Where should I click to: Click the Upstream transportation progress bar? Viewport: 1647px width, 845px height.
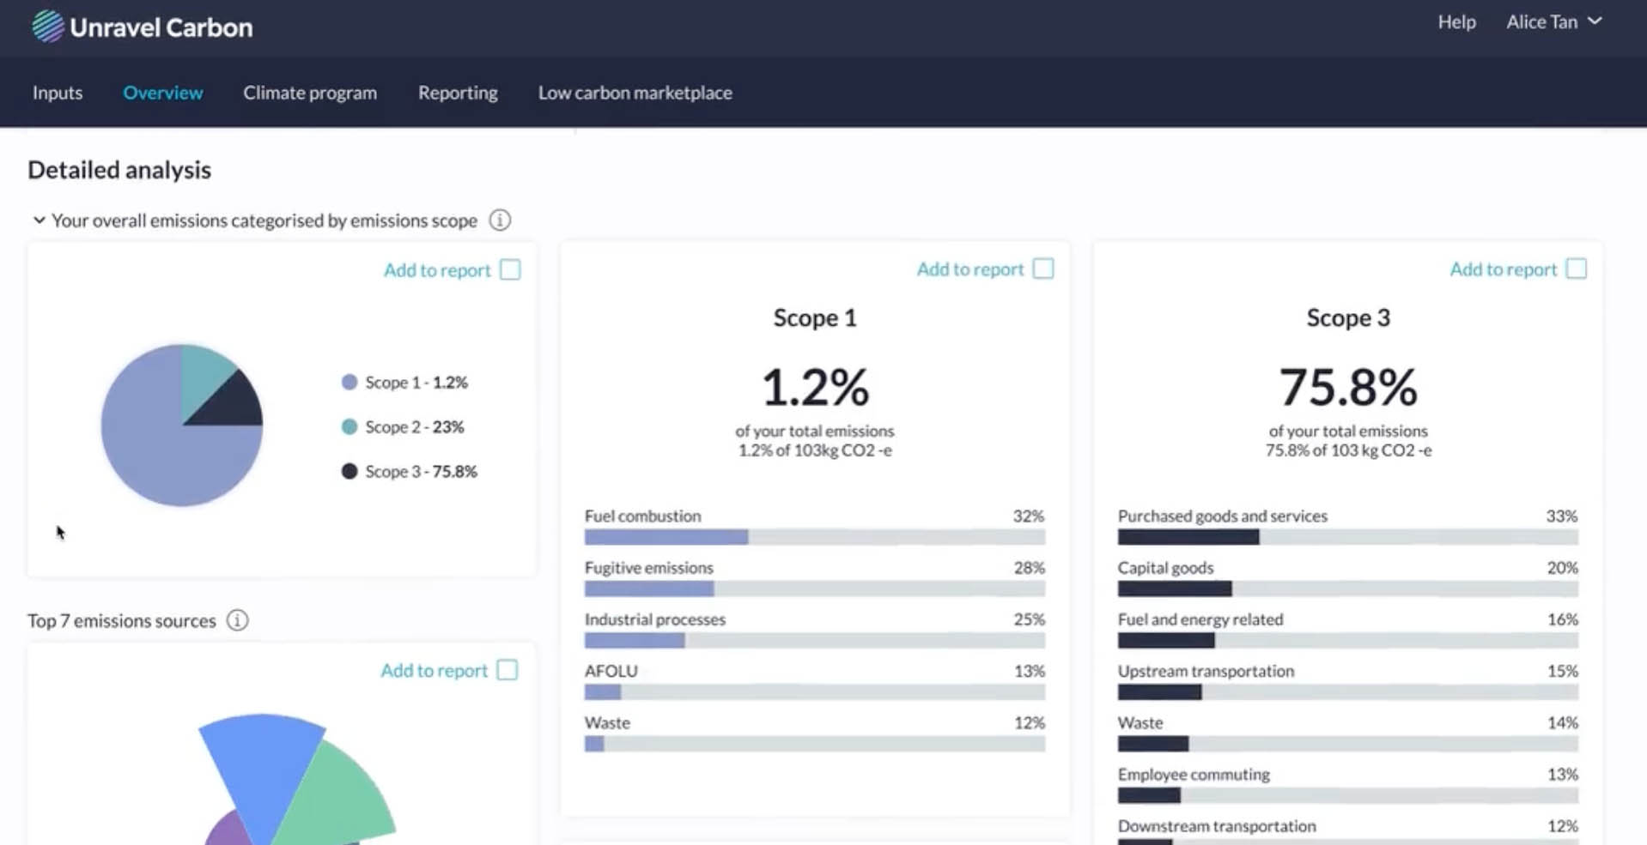[x=1348, y=692]
